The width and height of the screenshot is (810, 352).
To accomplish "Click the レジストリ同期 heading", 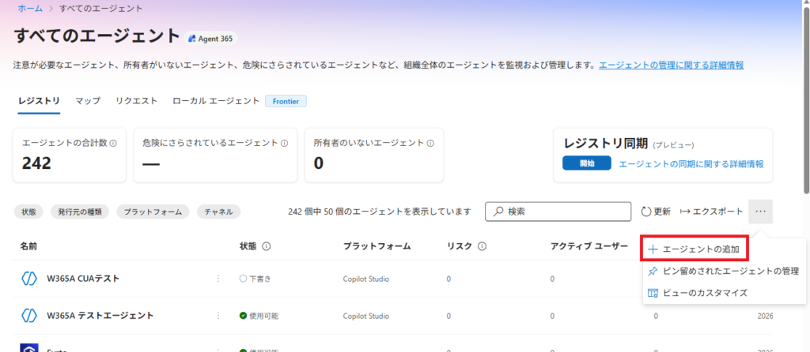I will point(607,144).
